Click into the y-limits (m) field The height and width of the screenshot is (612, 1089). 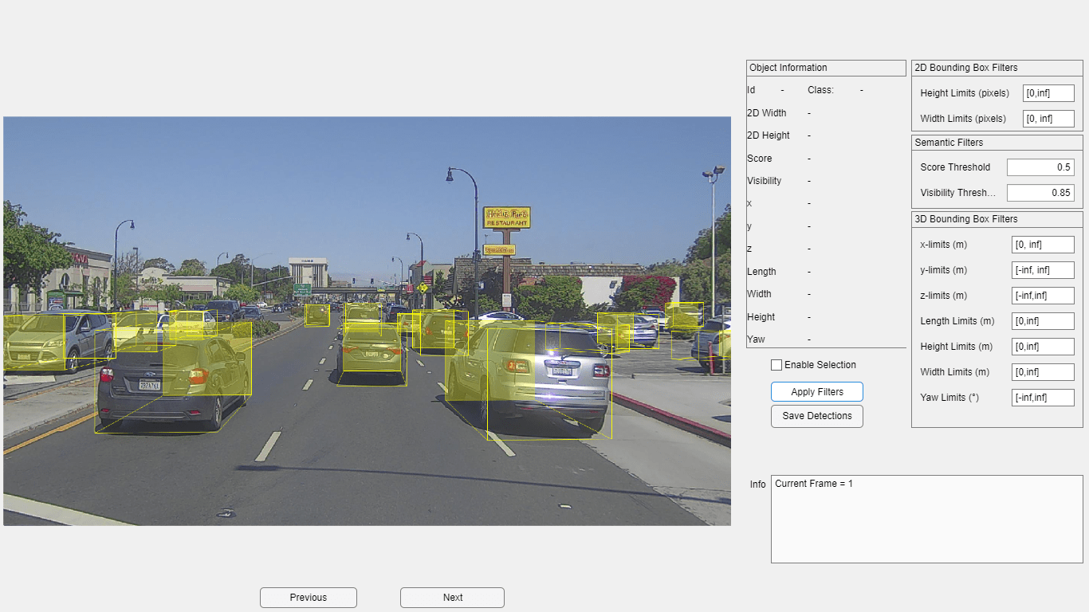(1043, 270)
